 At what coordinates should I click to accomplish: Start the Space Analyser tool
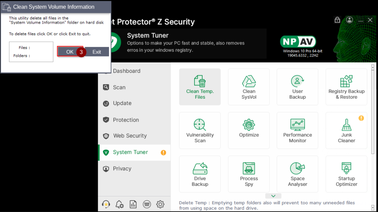pos(298,174)
